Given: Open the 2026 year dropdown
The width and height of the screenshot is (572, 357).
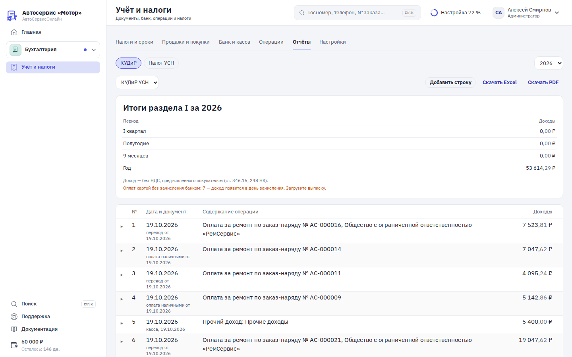Looking at the screenshot, I should (549, 63).
